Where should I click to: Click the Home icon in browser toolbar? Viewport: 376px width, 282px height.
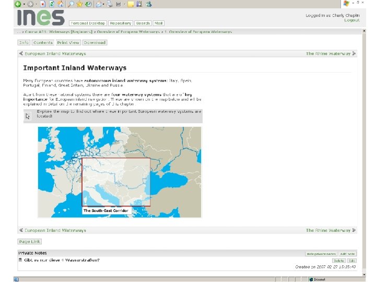(61, 4)
